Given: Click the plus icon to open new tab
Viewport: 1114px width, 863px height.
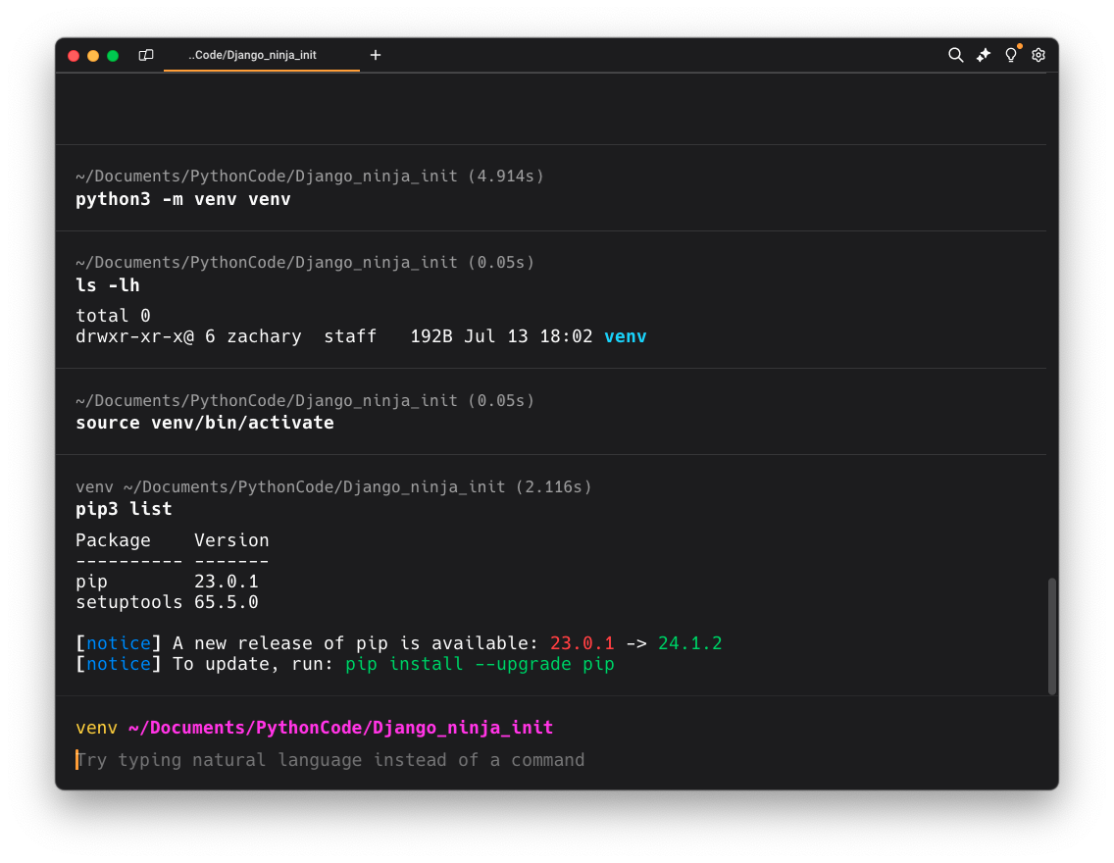Looking at the screenshot, I should click(376, 55).
